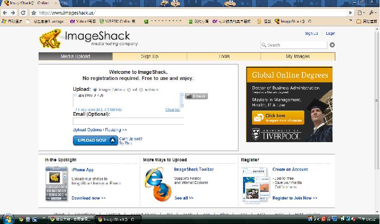This screenshot has height=224, width=380.
Task: Select the webcam upload radio button
Action: (x=141, y=90)
